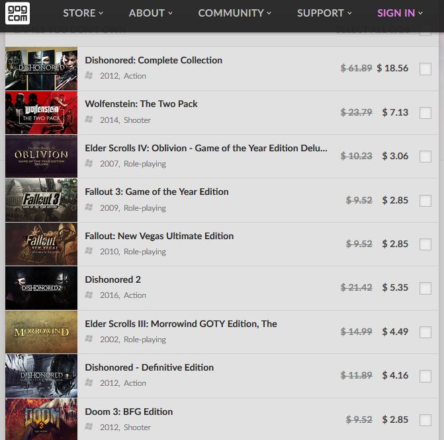Click the crossed-out $ 23.79 price

357,112
